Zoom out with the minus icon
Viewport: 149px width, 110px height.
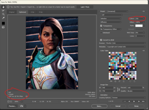point(9,101)
